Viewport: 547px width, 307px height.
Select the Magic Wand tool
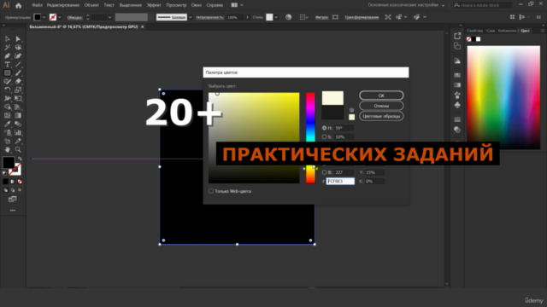(8, 48)
